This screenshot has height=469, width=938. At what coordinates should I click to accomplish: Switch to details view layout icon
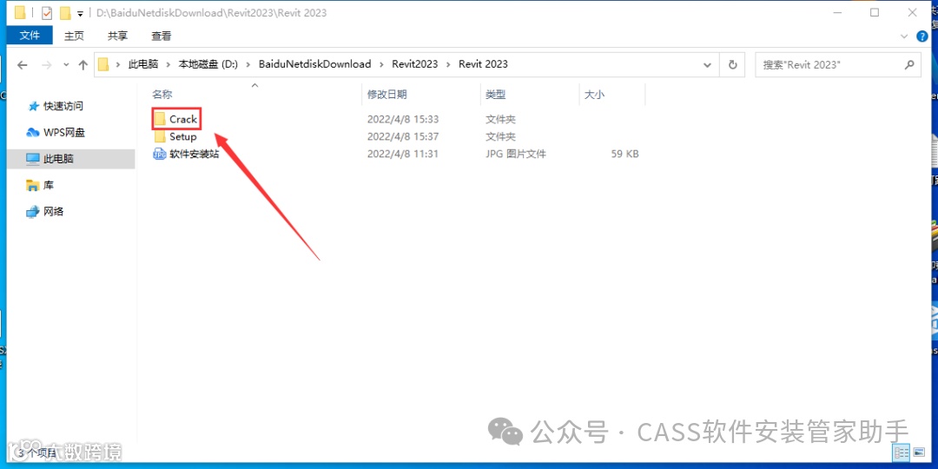point(901,452)
